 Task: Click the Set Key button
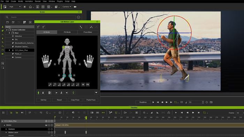click(x=44, y=100)
